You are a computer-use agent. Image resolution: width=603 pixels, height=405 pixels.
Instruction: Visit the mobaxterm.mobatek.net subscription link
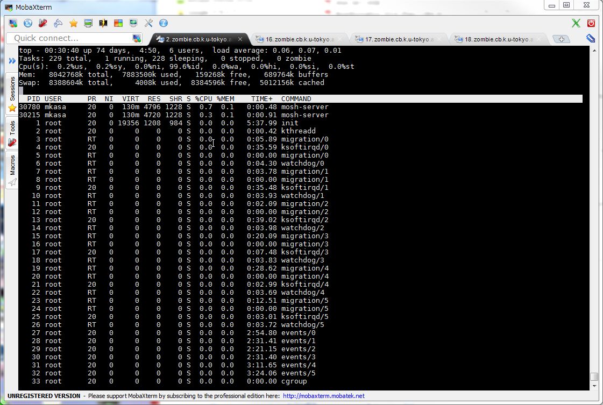click(323, 395)
